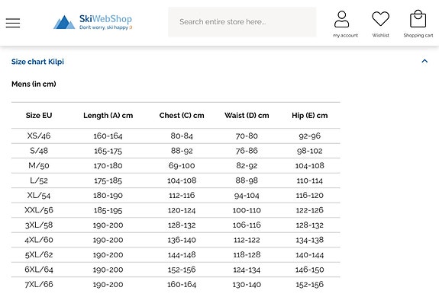
Task: Click the Hip (E) cm column header
Action: coord(310,116)
